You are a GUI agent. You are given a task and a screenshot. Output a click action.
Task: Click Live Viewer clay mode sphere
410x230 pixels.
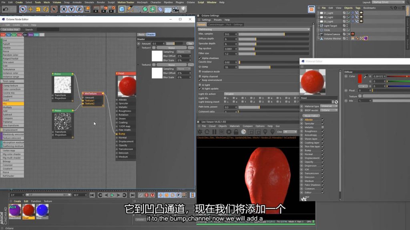[243, 132]
